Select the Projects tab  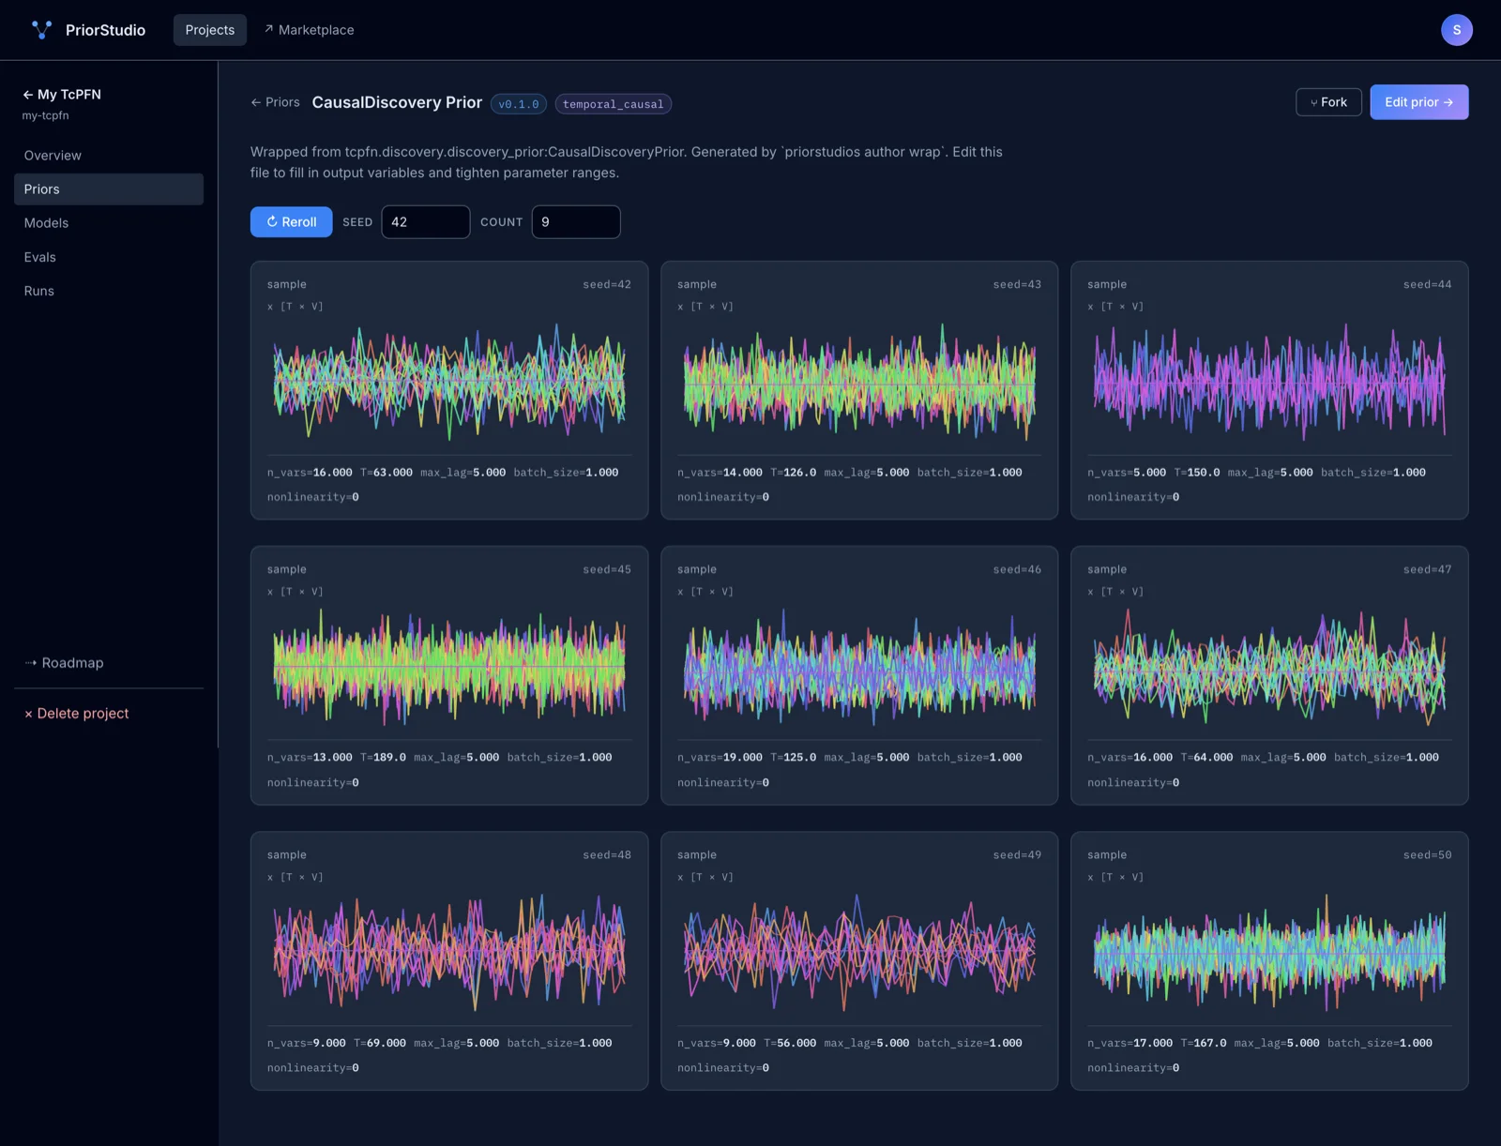click(x=210, y=30)
